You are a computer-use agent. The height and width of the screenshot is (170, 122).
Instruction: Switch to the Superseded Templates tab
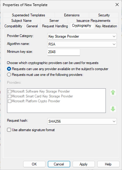click(x=28, y=15)
